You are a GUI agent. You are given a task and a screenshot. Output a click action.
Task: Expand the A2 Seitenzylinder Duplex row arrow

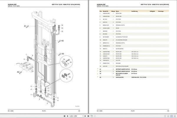click(98, 71)
